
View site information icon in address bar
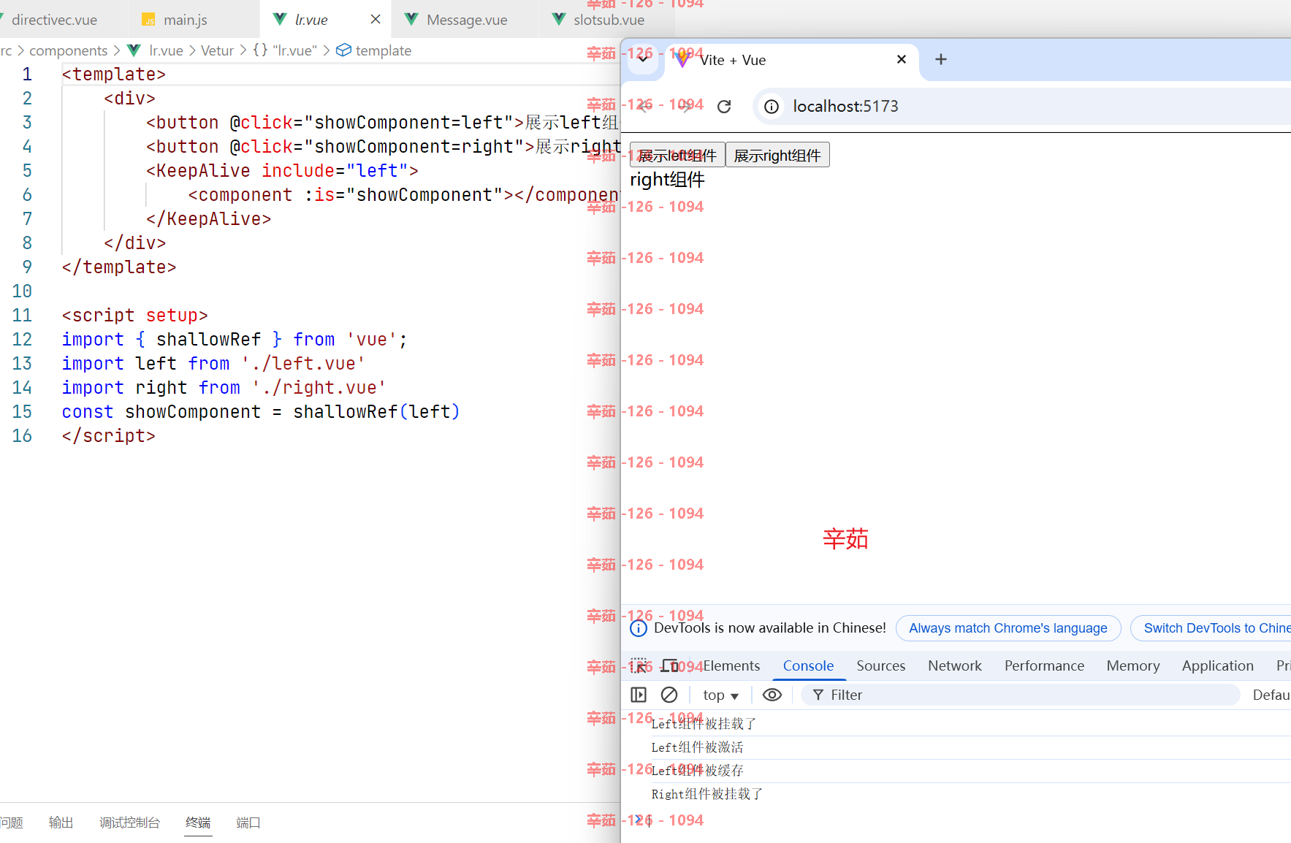click(772, 107)
